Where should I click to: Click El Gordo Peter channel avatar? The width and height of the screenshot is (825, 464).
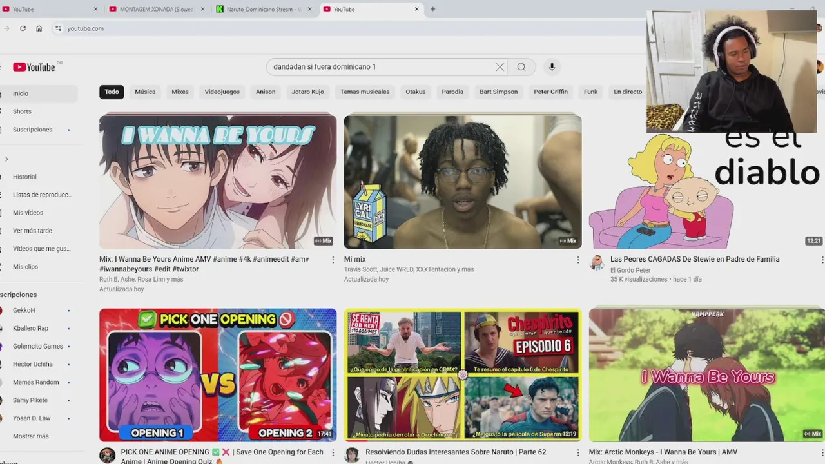[x=597, y=262]
